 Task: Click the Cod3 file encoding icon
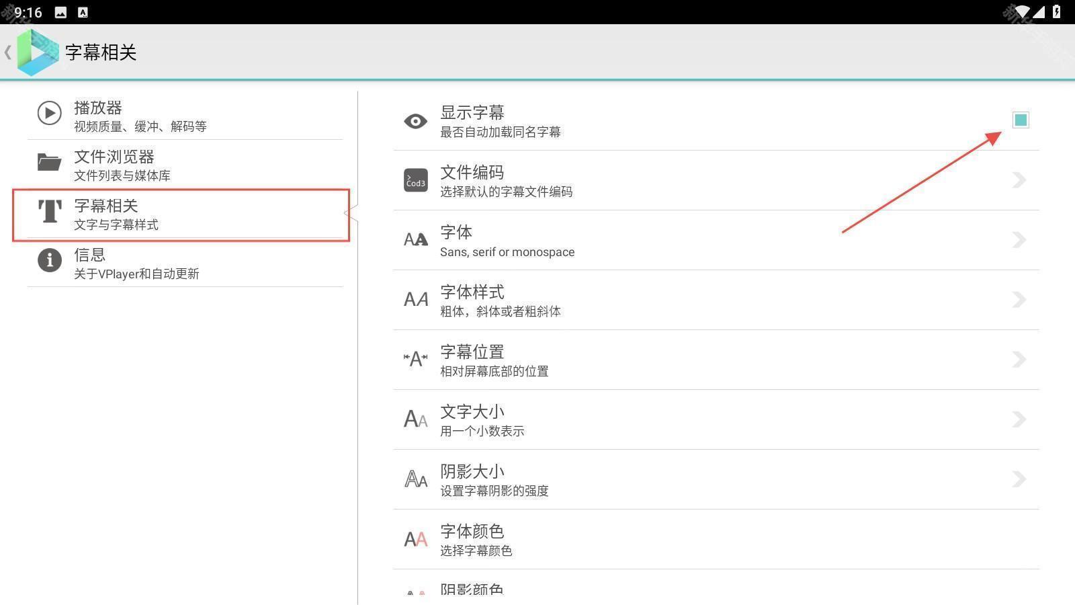click(415, 180)
